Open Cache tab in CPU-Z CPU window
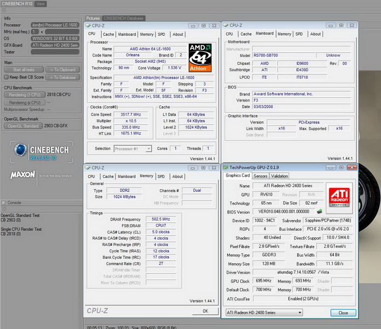The image size is (381, 329). tap(108, 35)
